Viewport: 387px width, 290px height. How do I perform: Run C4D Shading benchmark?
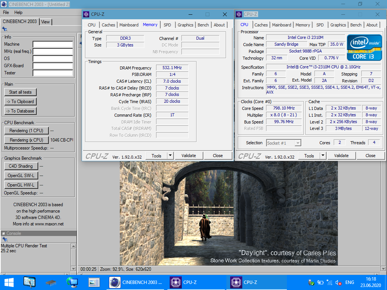point(21,166)
